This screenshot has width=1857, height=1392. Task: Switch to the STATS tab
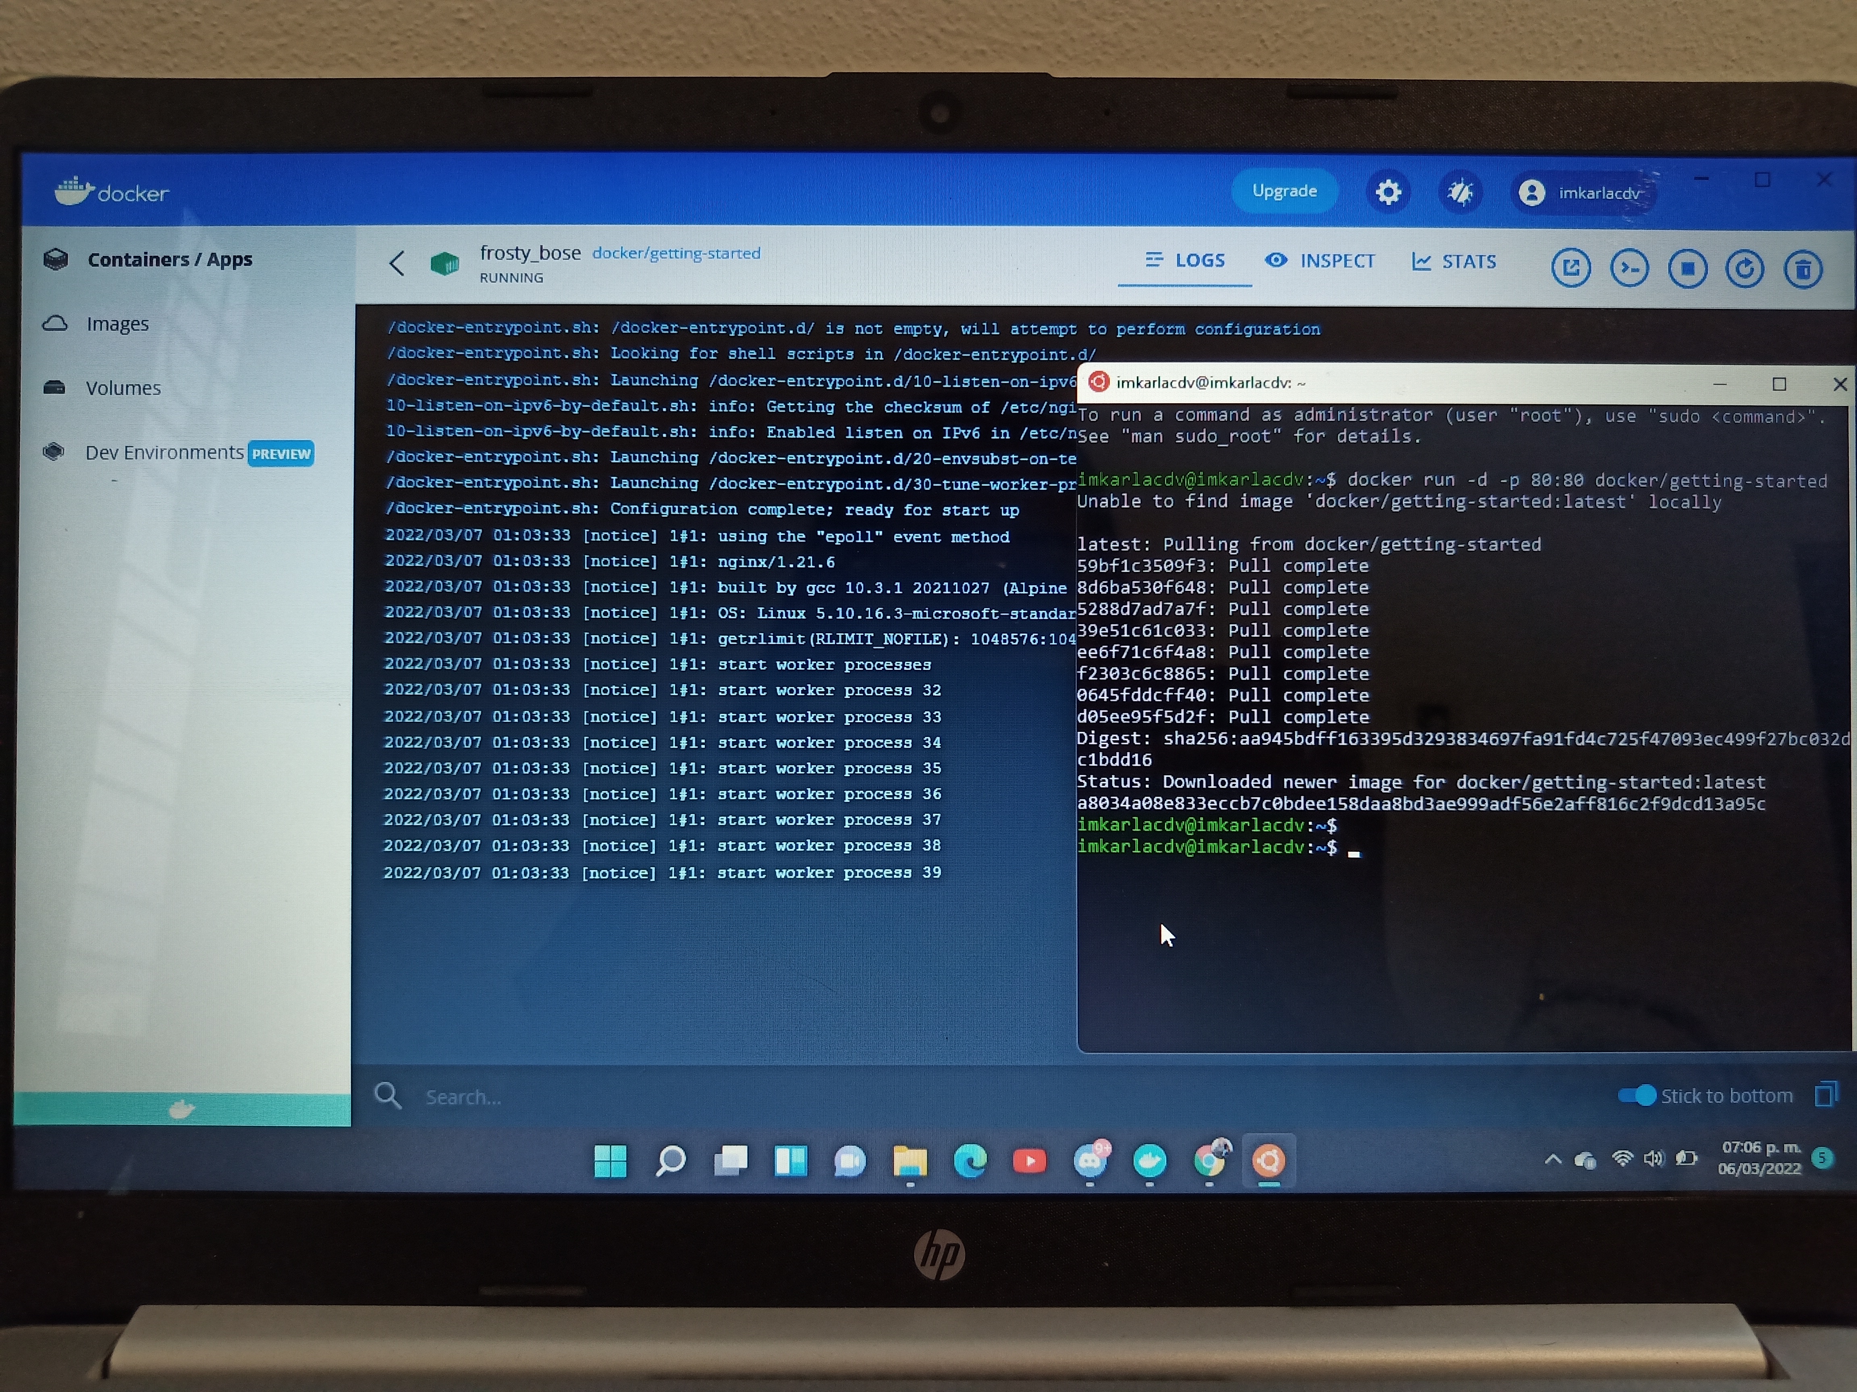pos(1454,262)
